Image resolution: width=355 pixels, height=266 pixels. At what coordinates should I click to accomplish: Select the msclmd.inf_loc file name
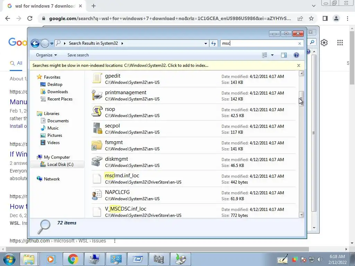tap(122, 176)
